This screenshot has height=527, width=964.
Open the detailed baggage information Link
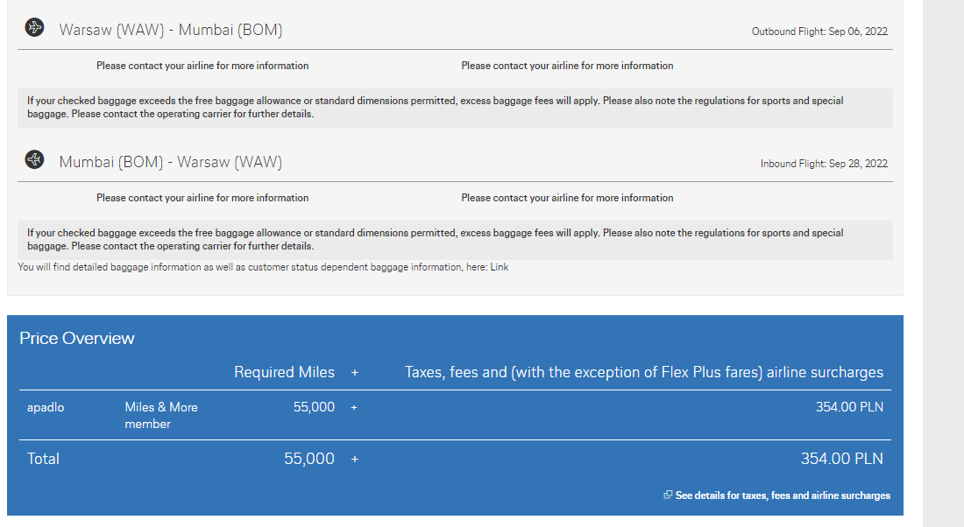click(x=500, y=267)
